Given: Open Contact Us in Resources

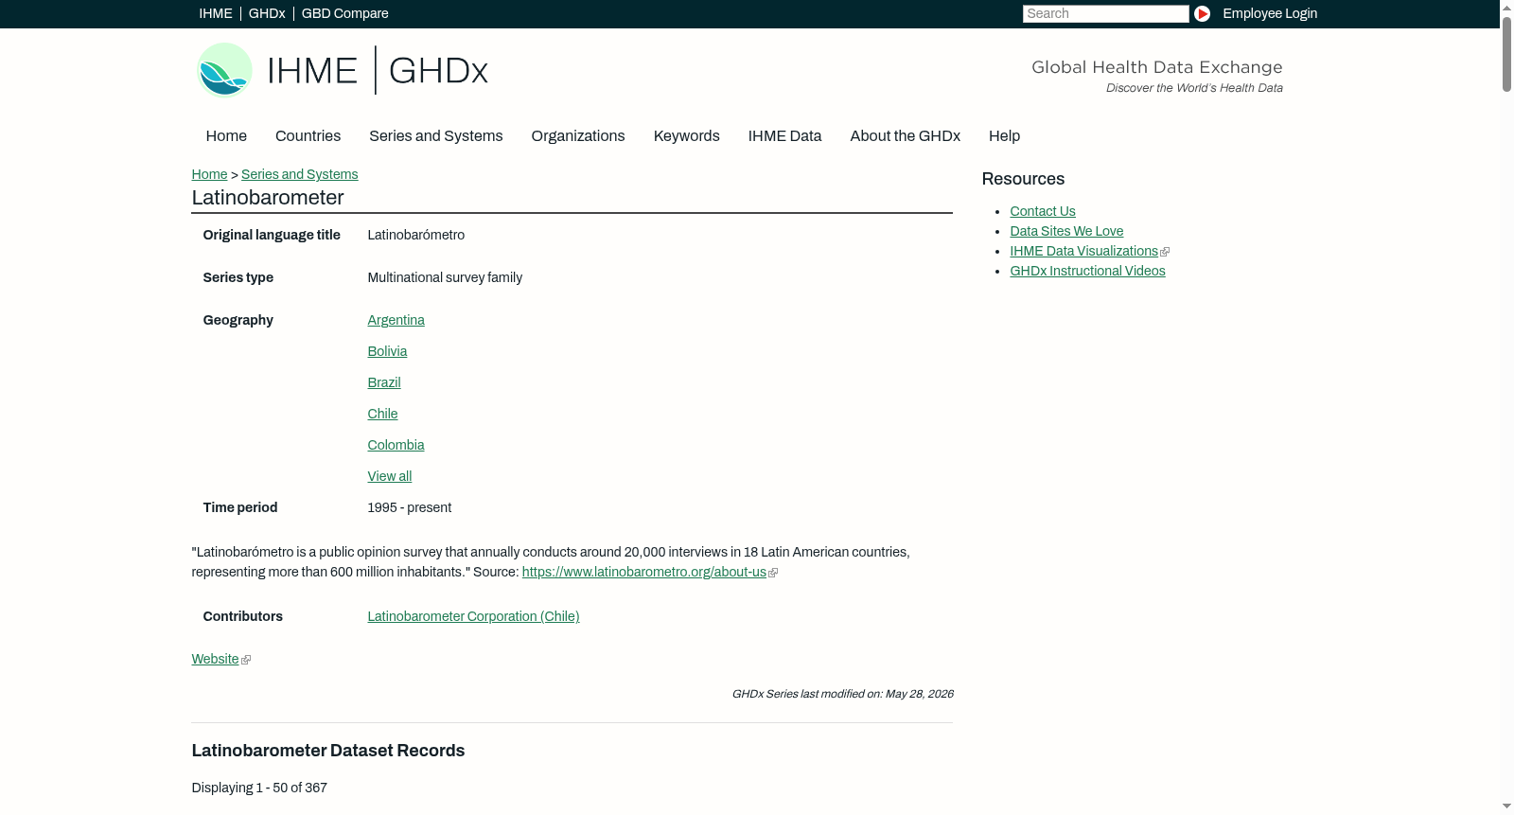Looking at the screenshot, I should point(1043,211).
